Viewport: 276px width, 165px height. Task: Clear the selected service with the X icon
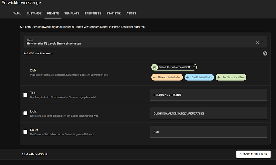258,42
